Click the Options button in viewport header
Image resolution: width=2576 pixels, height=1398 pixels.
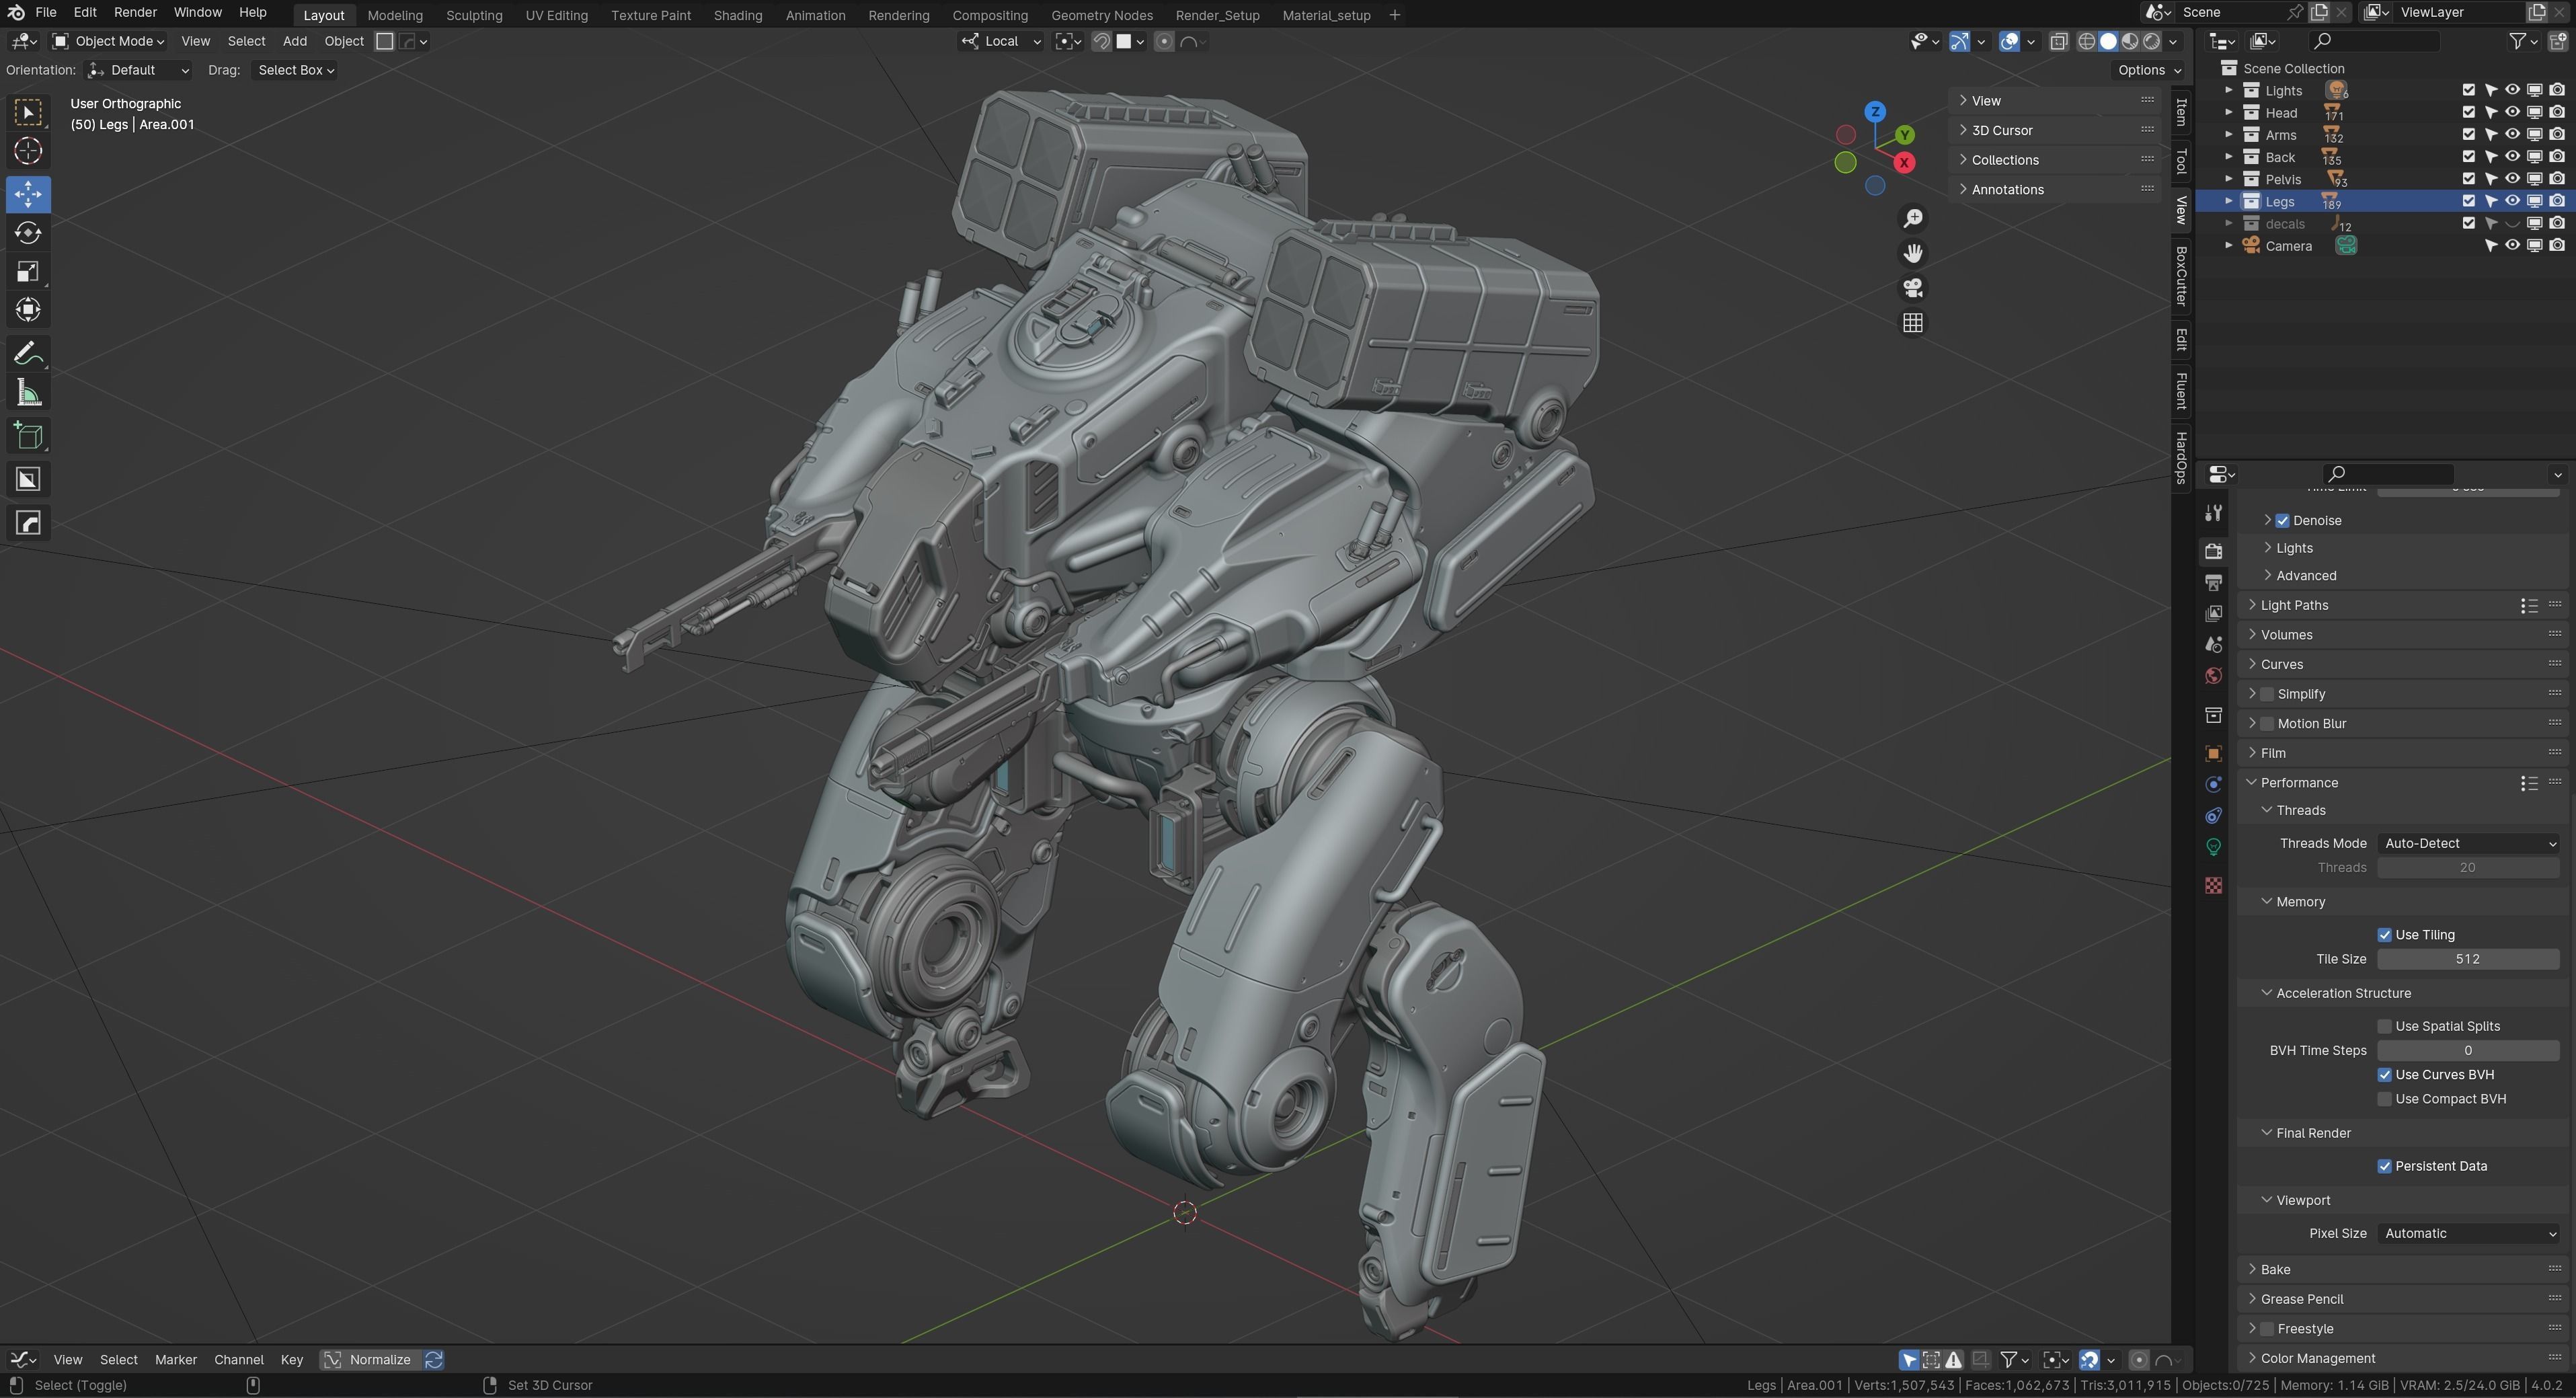coord(2149,70)
